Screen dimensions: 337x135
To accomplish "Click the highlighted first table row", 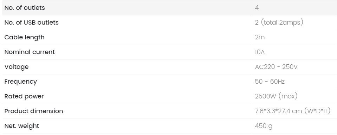I will point(169,8).
